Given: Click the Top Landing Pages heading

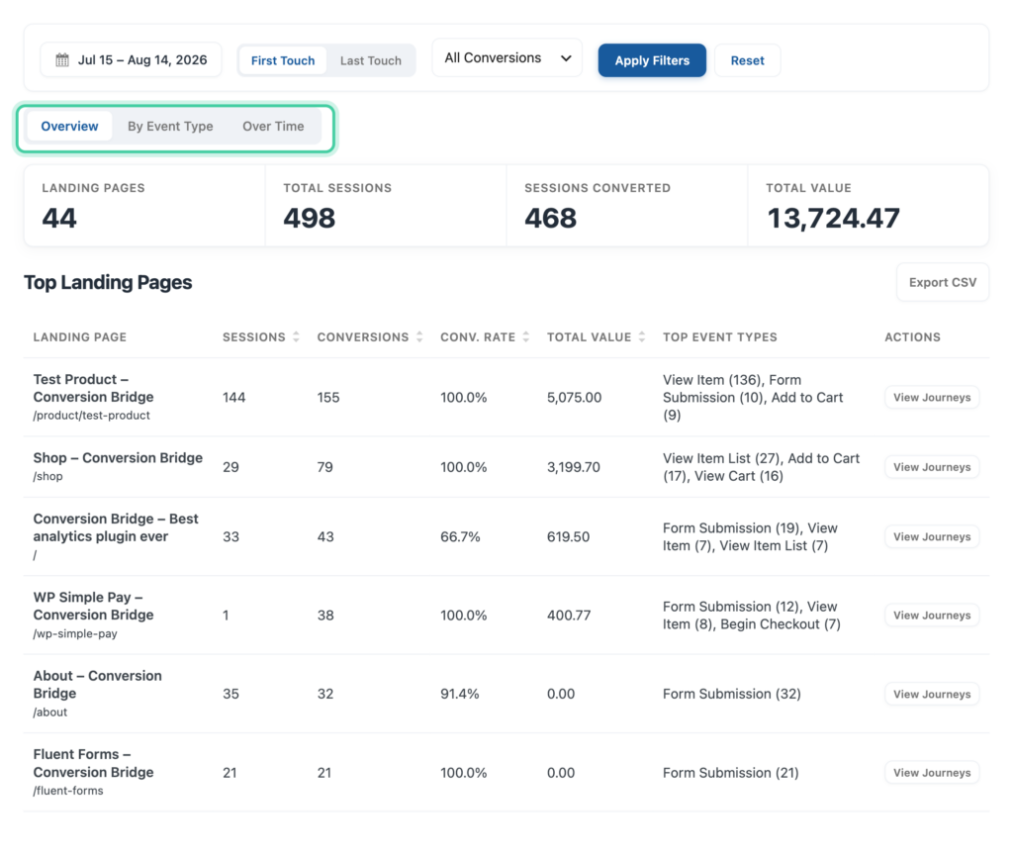Looking at the screenshot, I should [x=108, y=282].
